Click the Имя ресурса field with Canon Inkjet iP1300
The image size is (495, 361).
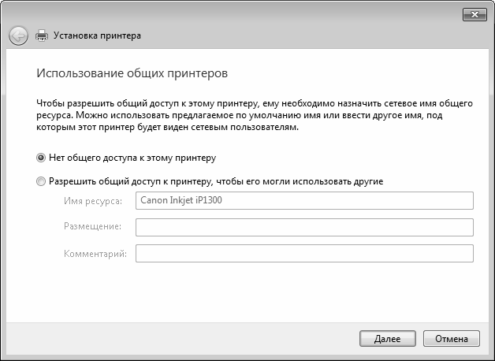[304, 201]
